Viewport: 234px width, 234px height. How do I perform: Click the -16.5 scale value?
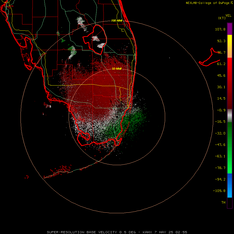pos(220,122)
